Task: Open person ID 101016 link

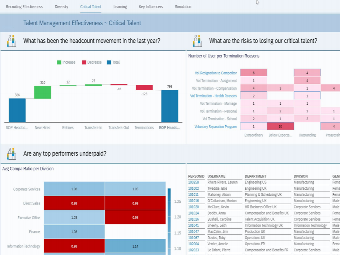Action: pyautogui.click(x=193, y=201)
